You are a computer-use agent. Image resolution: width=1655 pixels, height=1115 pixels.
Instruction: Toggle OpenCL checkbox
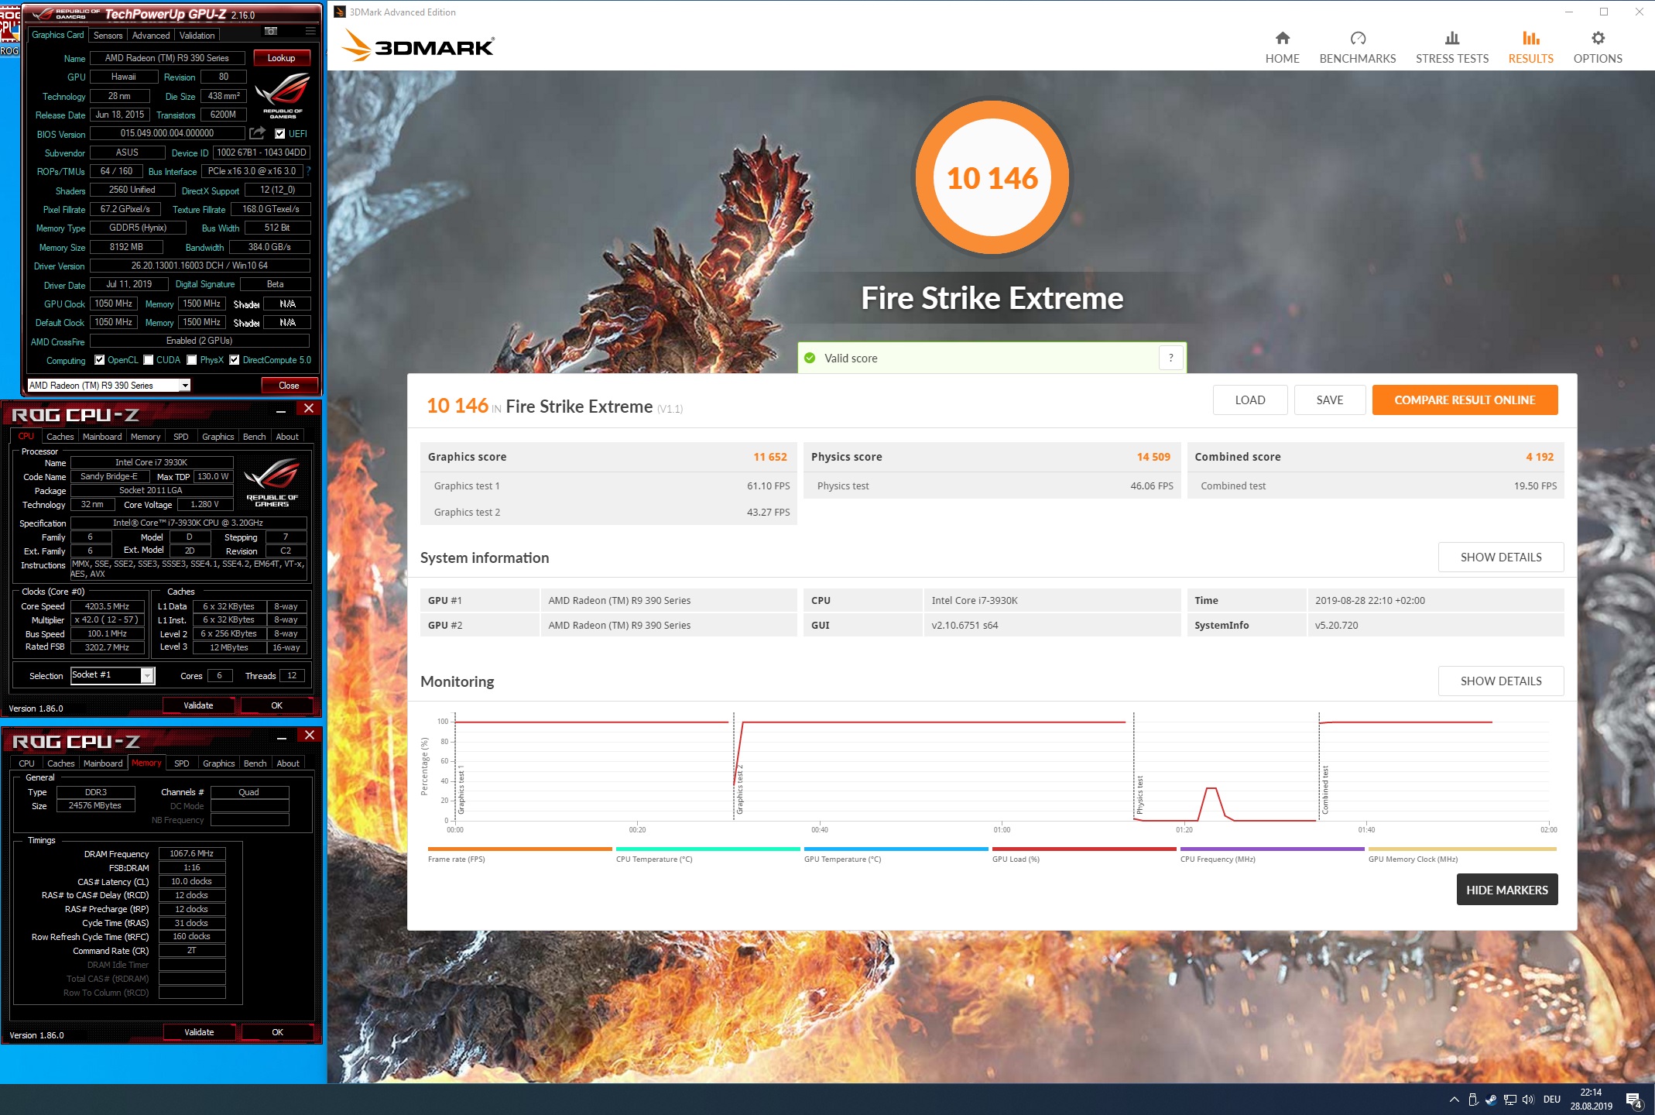click(100, 359)
